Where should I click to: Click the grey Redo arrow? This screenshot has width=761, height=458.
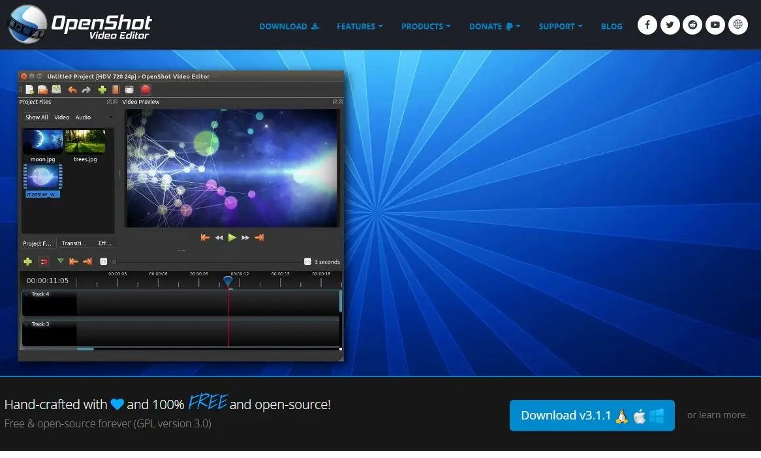coord(86,90)
